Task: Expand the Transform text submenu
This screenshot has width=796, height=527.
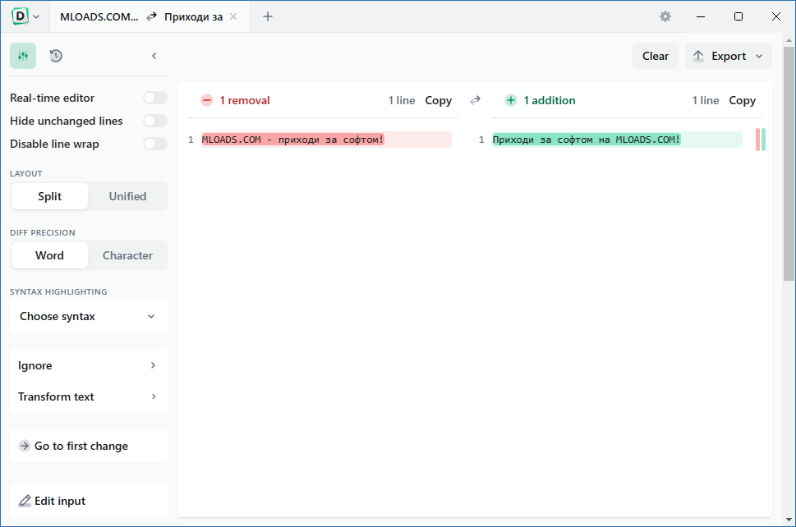Action: click(89, 396)
